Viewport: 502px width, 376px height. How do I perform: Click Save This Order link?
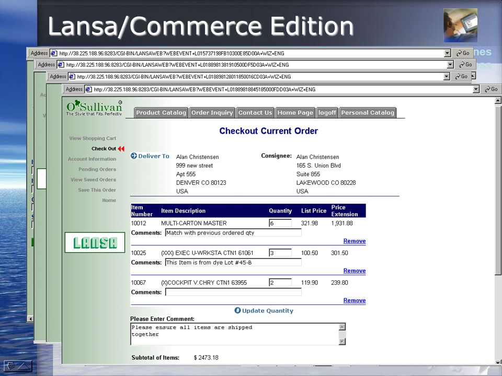tap(97, 190)
